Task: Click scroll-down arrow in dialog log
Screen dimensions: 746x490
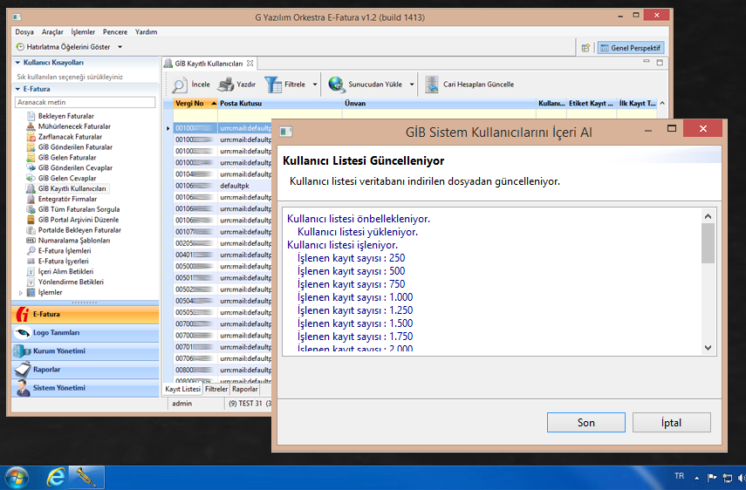Action: (x=708, y=347)
